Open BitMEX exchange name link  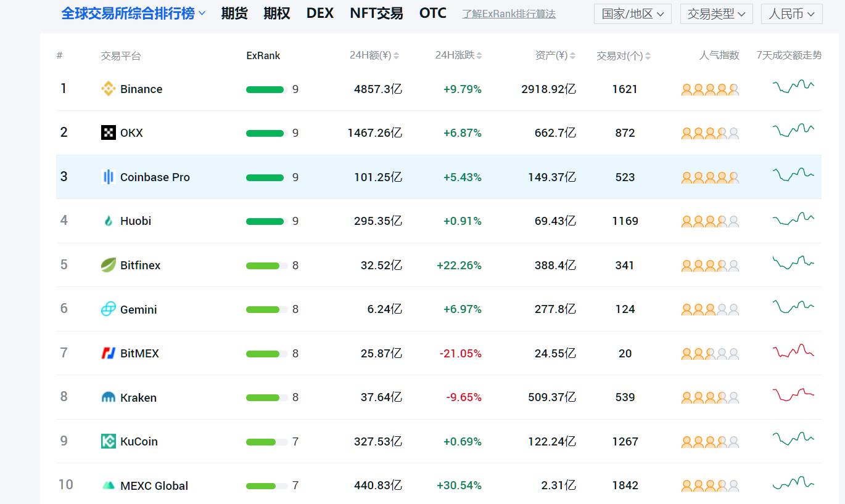pyautogui.click(x=139, y=353)
